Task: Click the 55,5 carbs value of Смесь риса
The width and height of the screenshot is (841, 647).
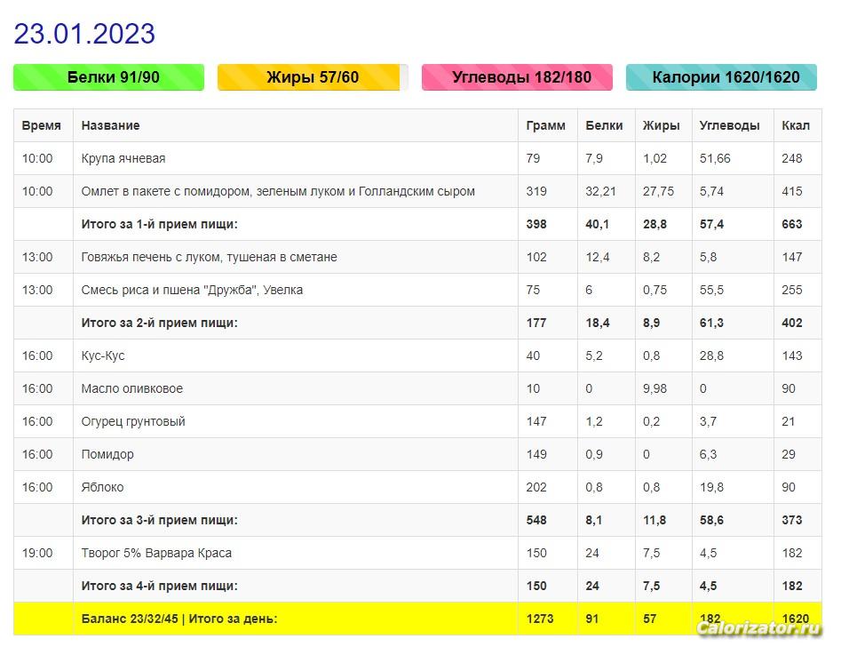Action: 711,290
